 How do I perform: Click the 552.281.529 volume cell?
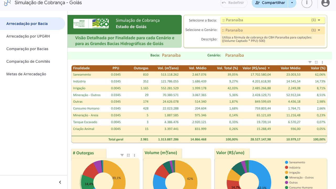168,88
